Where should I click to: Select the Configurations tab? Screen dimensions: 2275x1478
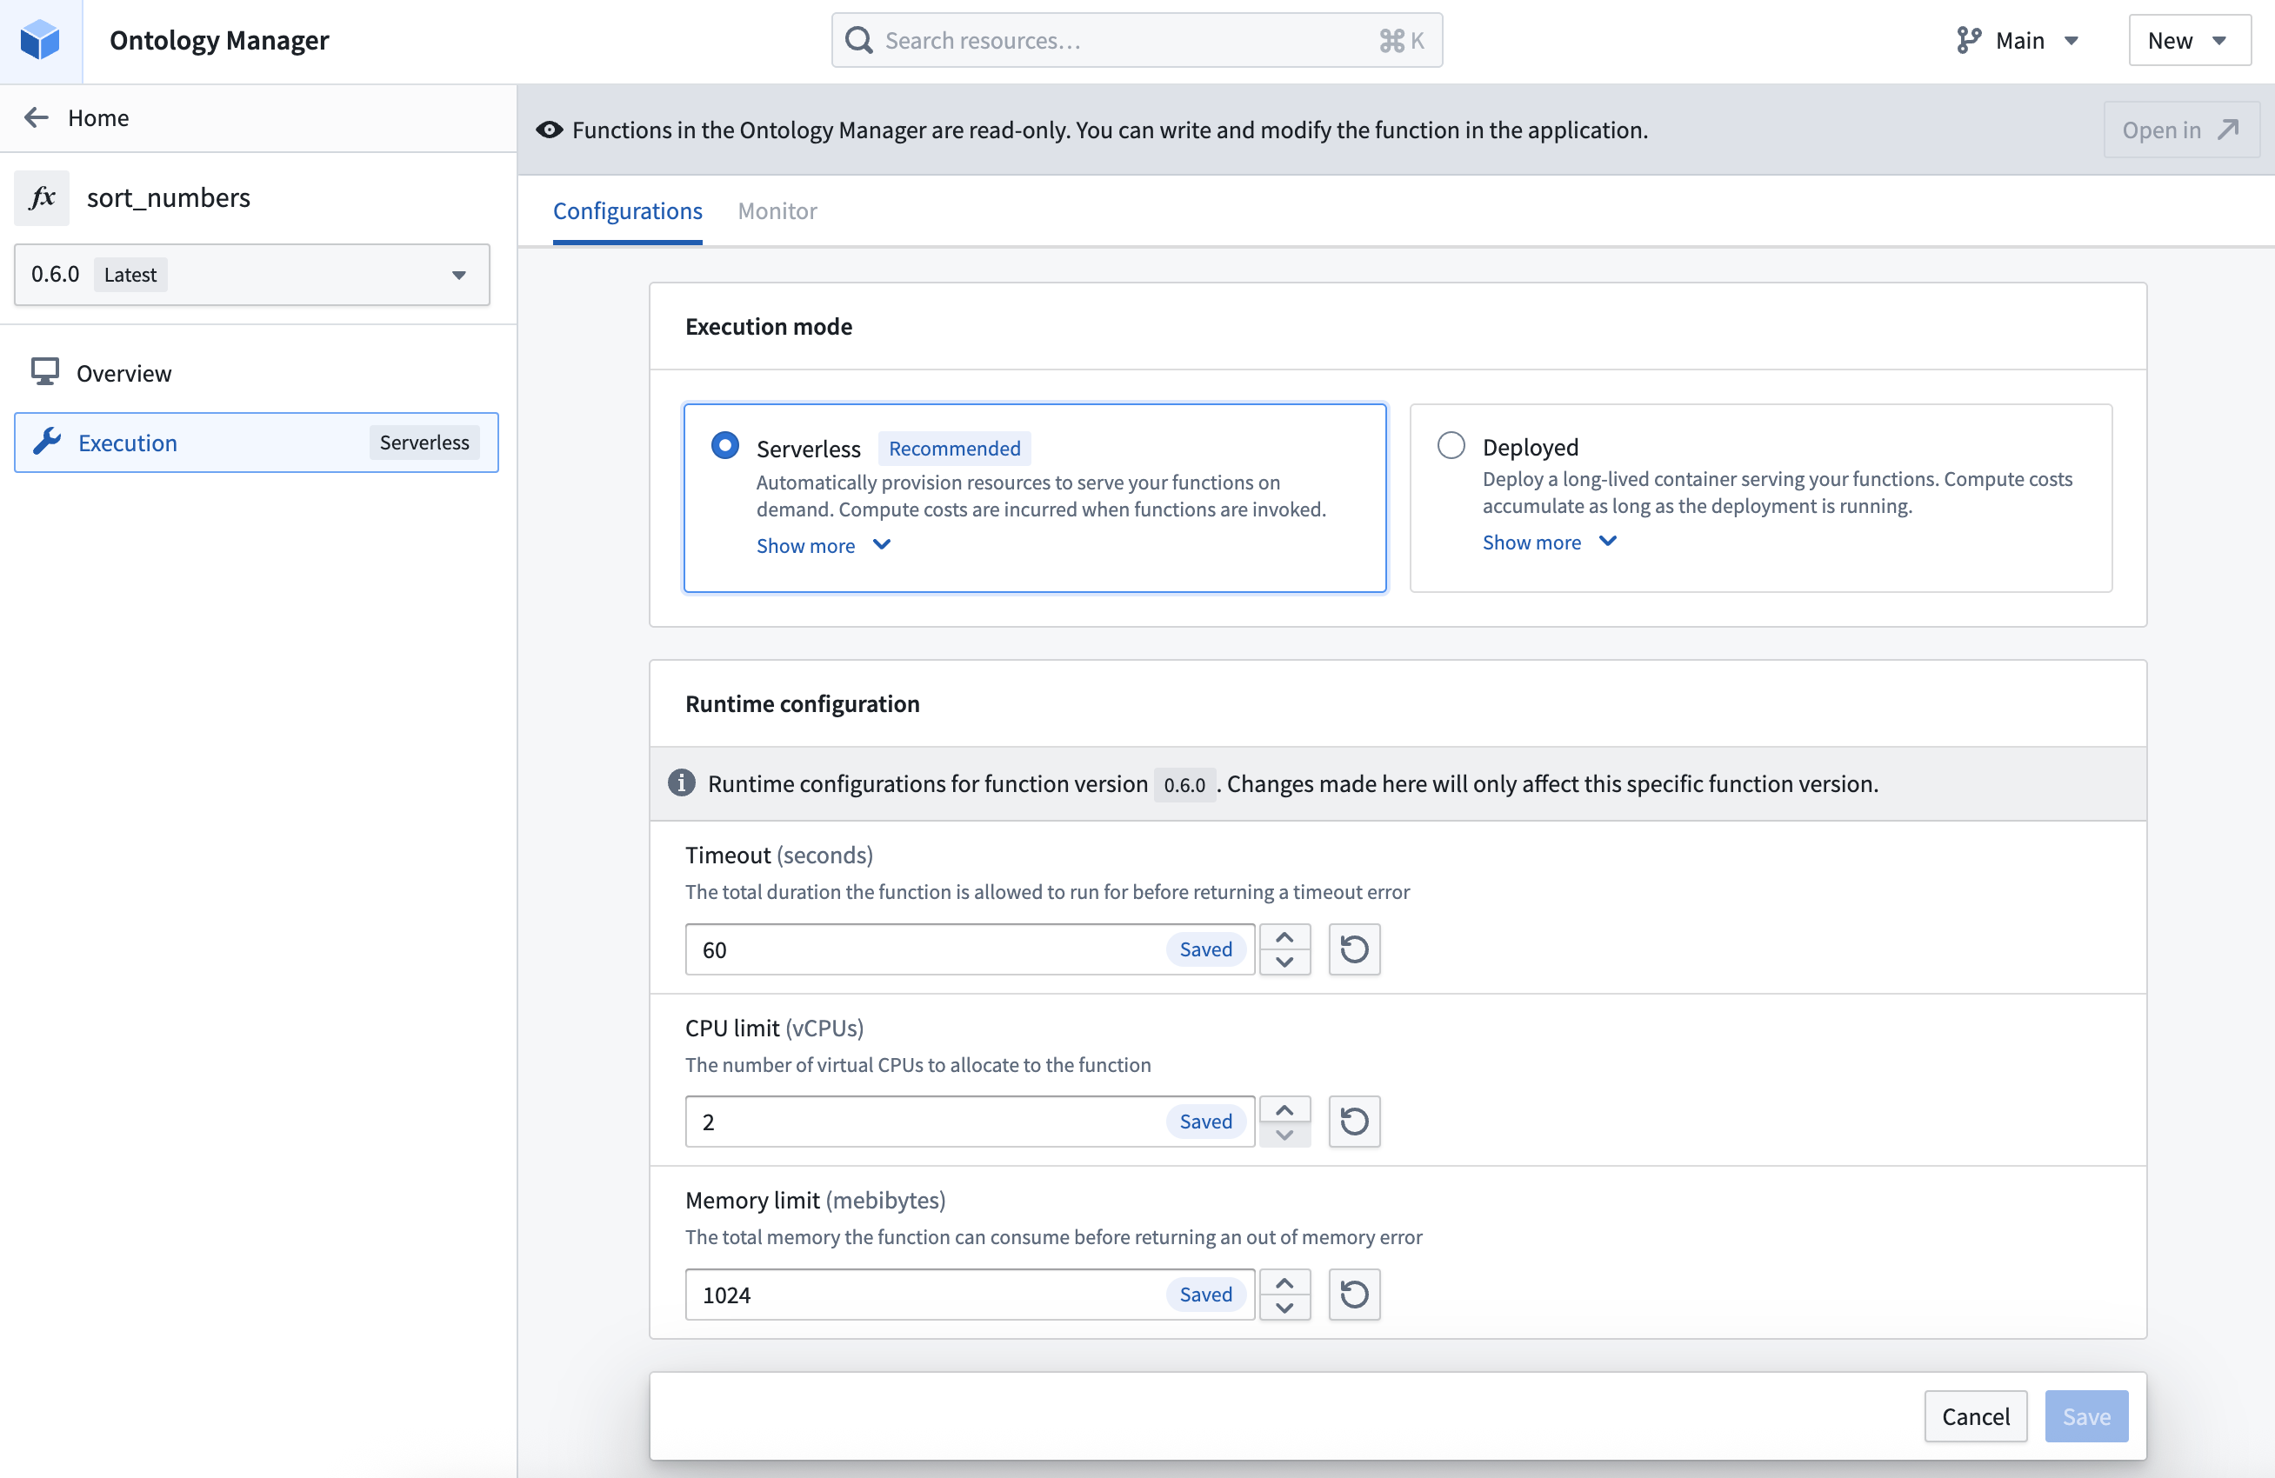pos(627,210)
